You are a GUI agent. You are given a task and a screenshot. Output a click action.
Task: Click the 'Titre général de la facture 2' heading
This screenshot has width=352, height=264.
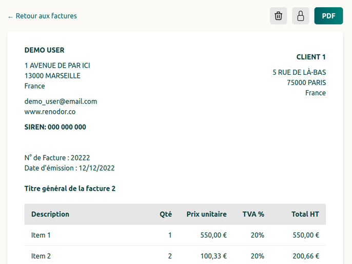pos(70,189)
